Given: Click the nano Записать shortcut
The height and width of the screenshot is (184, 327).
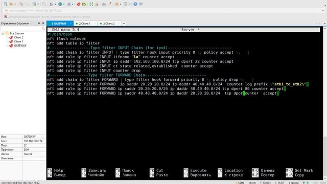Looking at the screenshot, I should point(94,170).
